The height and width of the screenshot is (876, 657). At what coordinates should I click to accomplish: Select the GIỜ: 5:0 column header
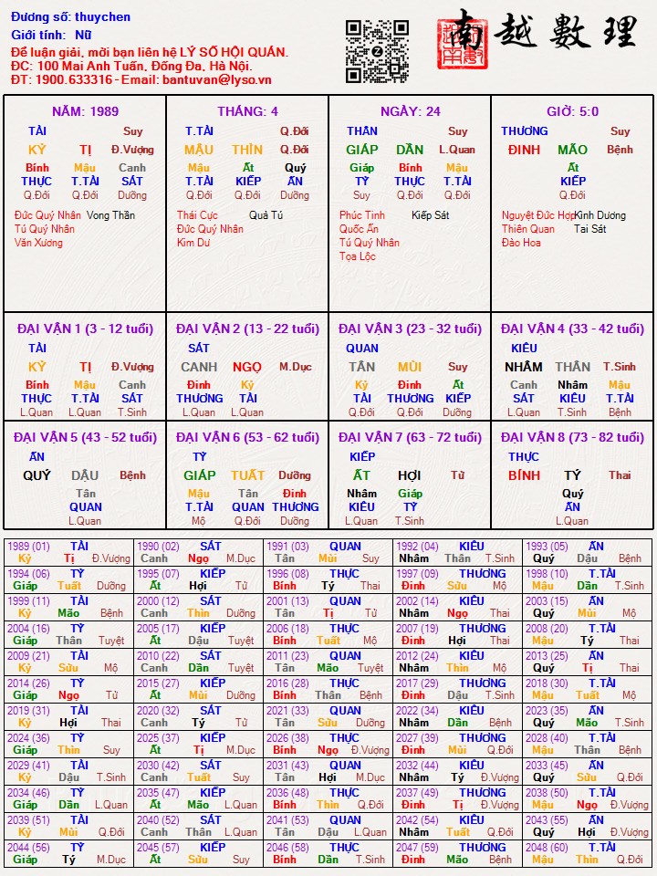pos(572,111)
